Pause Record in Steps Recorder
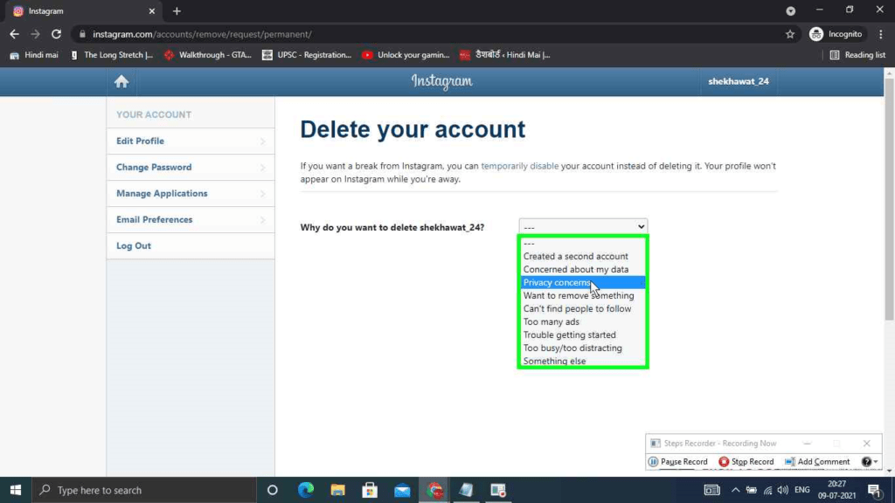The height and width of the screenshot is (503, 895). 678,461
